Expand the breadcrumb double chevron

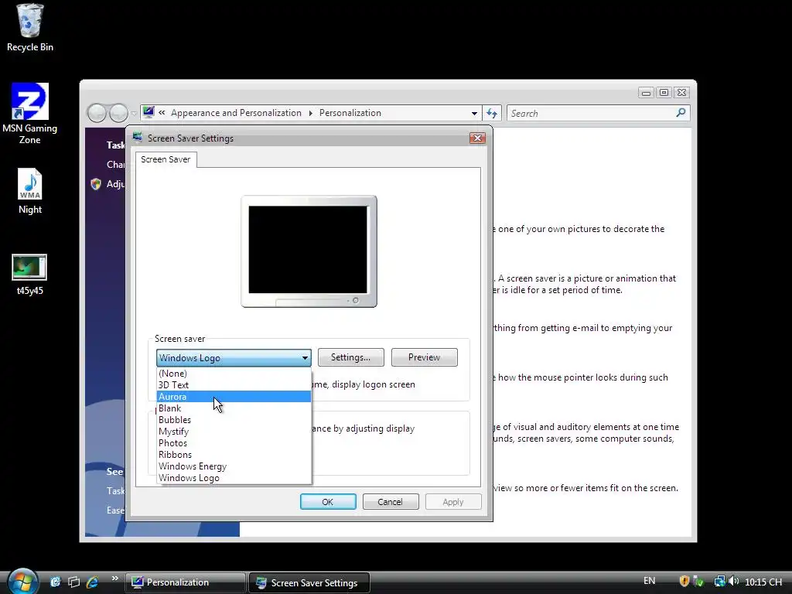[162, 113]
